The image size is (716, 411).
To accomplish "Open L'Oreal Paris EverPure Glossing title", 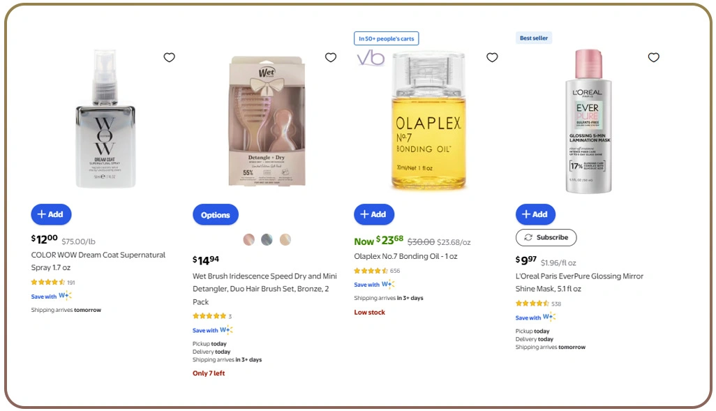I will (x=579, y=282).
